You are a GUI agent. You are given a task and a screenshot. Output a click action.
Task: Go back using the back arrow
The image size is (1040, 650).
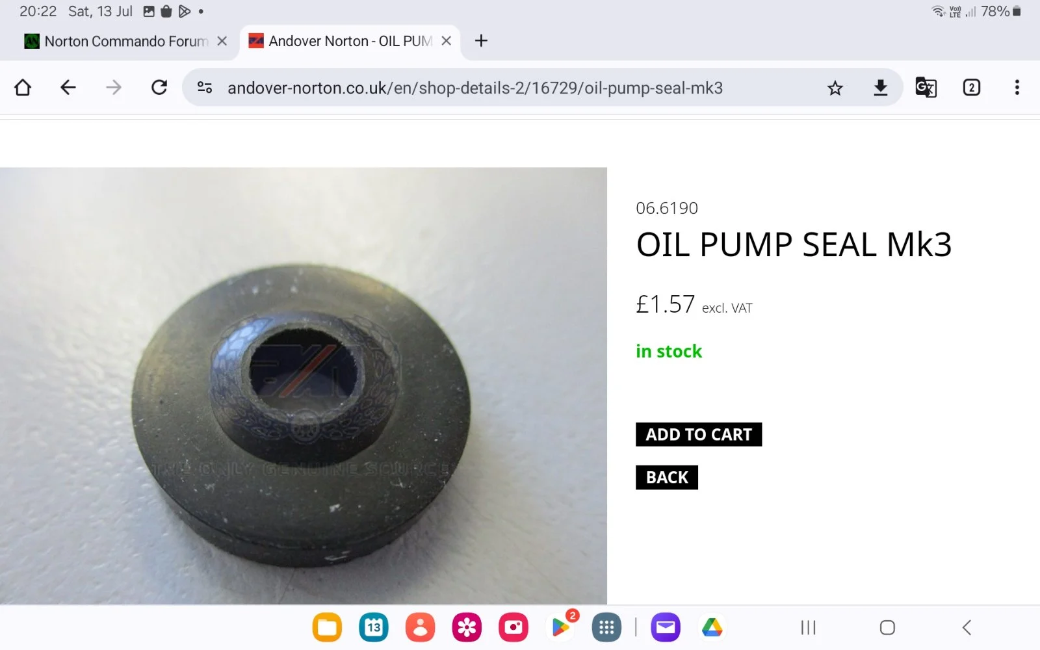(x=68, y=88)
